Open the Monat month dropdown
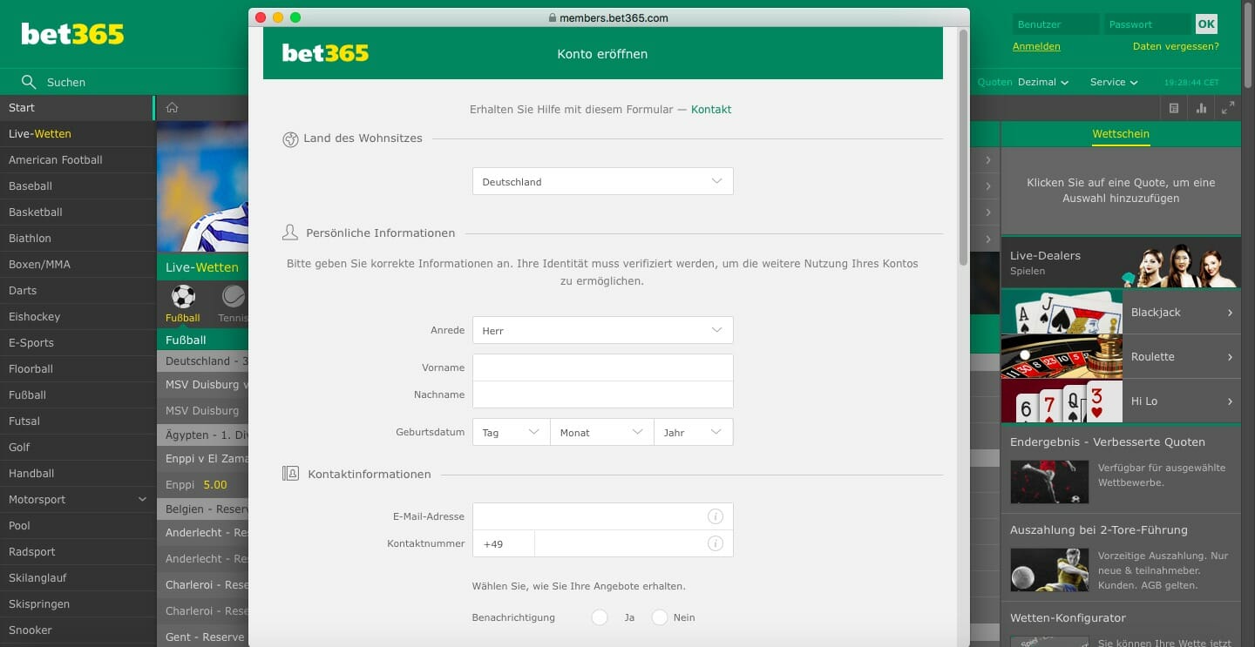Viewport: 1255px width, 647px height. tap(601, 432)
